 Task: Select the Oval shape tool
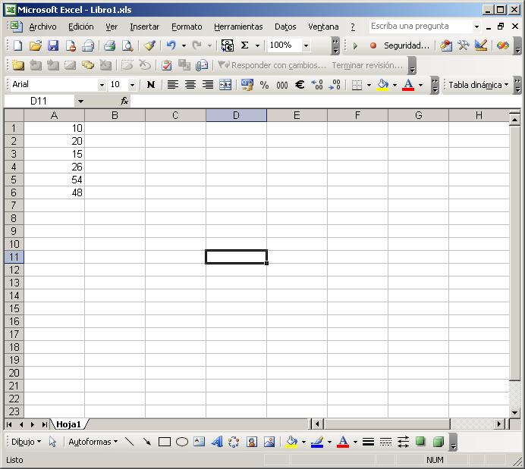[x=182, y=442]
